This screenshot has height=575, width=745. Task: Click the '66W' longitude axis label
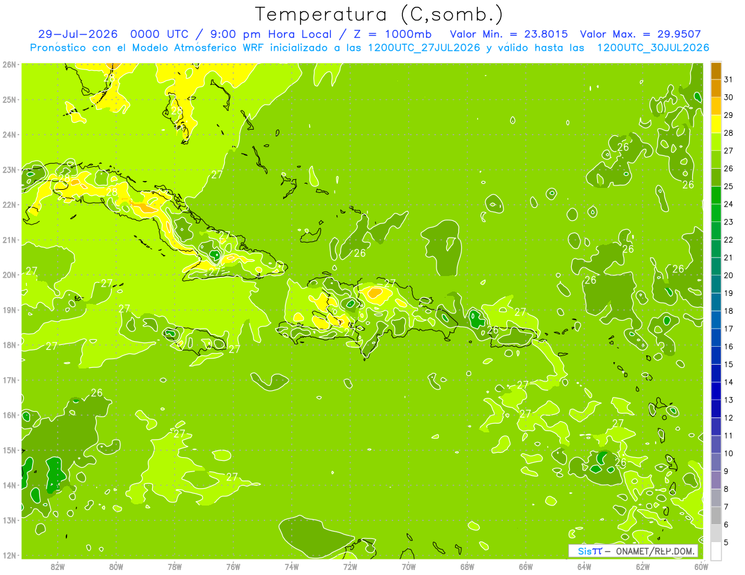tap(525, 567)
